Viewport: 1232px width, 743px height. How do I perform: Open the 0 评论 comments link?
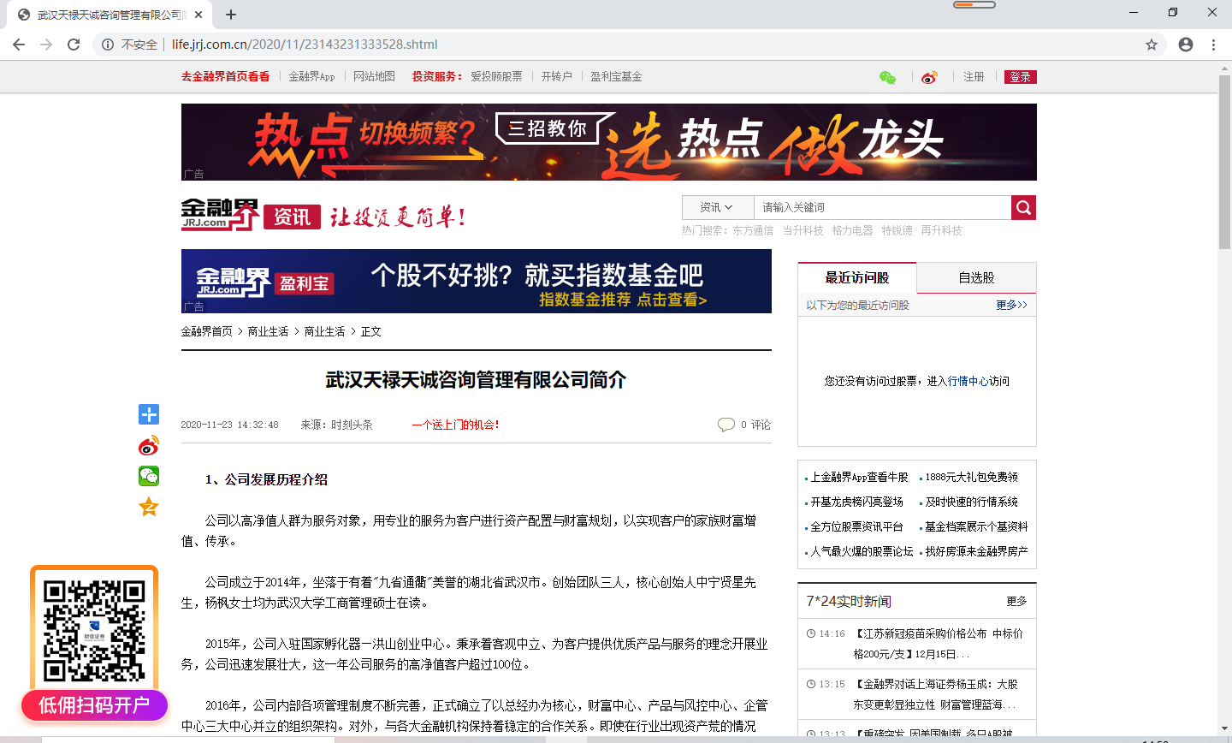coord(755,425)
